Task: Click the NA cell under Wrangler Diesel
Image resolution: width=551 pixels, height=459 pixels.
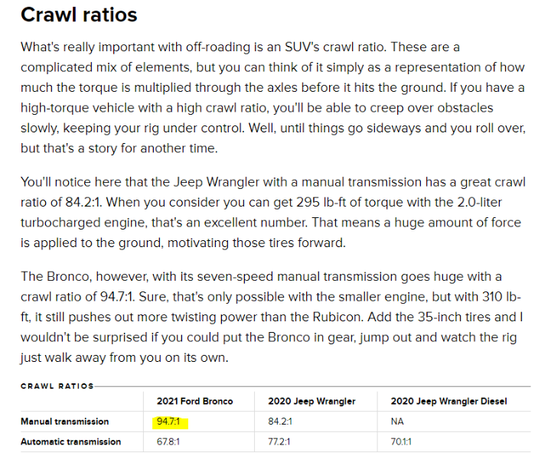Action: pyautogui.click(x=396, y=422)
